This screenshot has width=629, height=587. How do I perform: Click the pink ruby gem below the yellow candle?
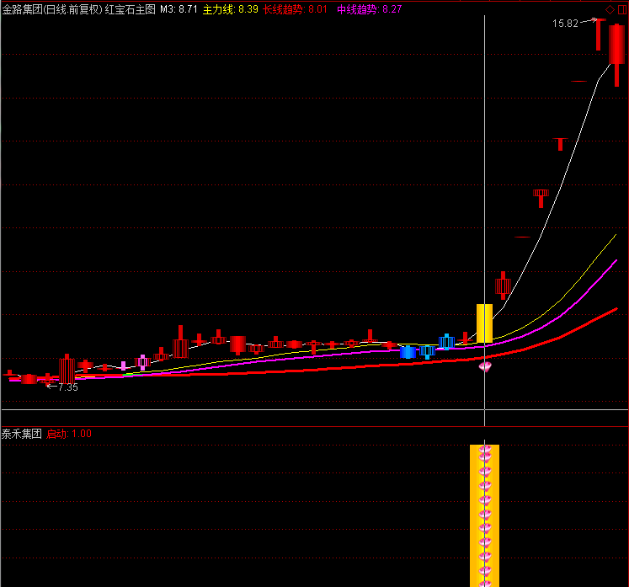pos(485,366)
